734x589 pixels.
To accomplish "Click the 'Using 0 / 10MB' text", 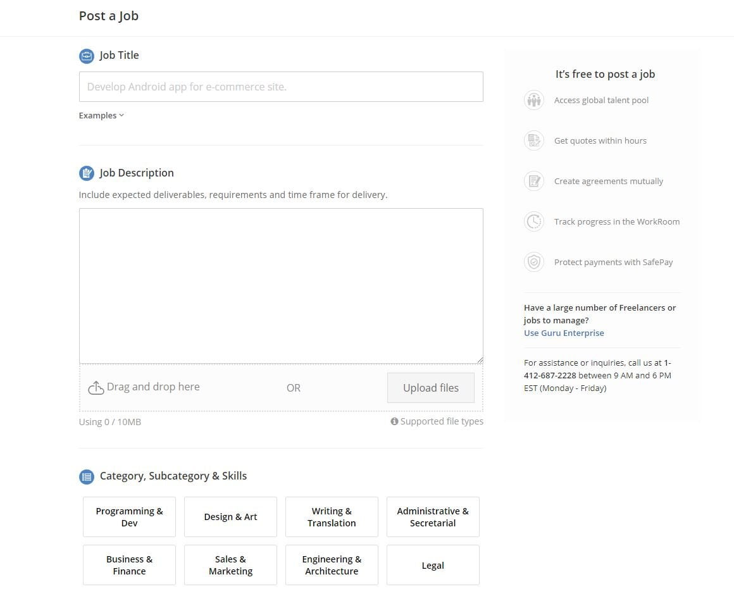I will 109,422.
